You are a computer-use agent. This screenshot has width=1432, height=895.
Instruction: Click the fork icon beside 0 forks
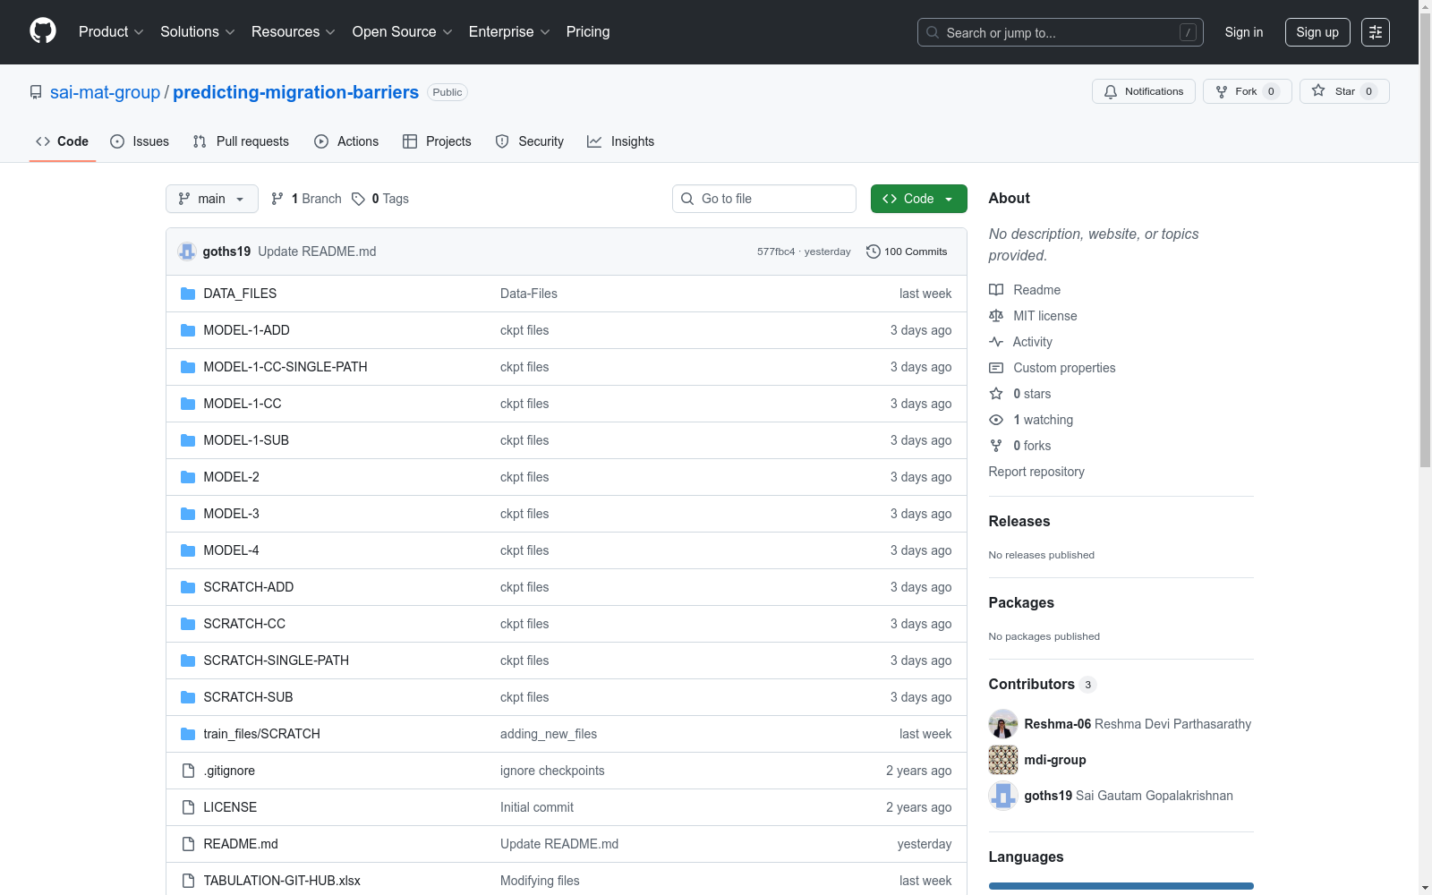tap(996, 446)
